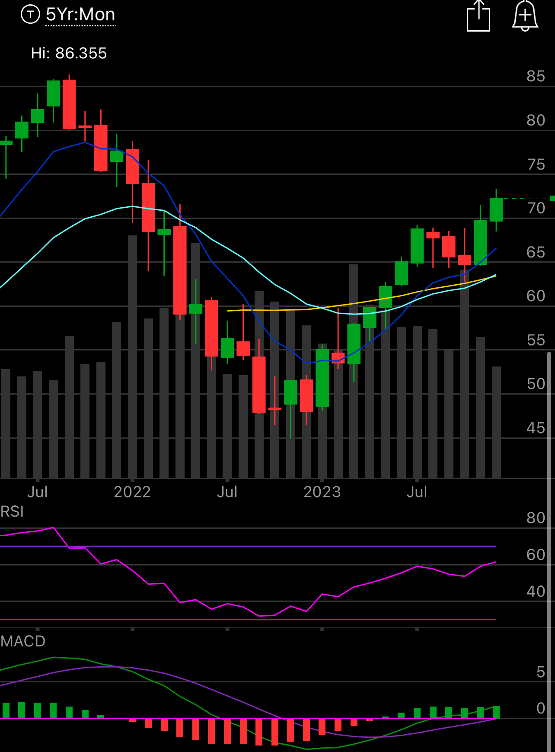This screenshot has height=752, width=555.
Task: Tap the 65 price axis label
Action: pos(536,252)
